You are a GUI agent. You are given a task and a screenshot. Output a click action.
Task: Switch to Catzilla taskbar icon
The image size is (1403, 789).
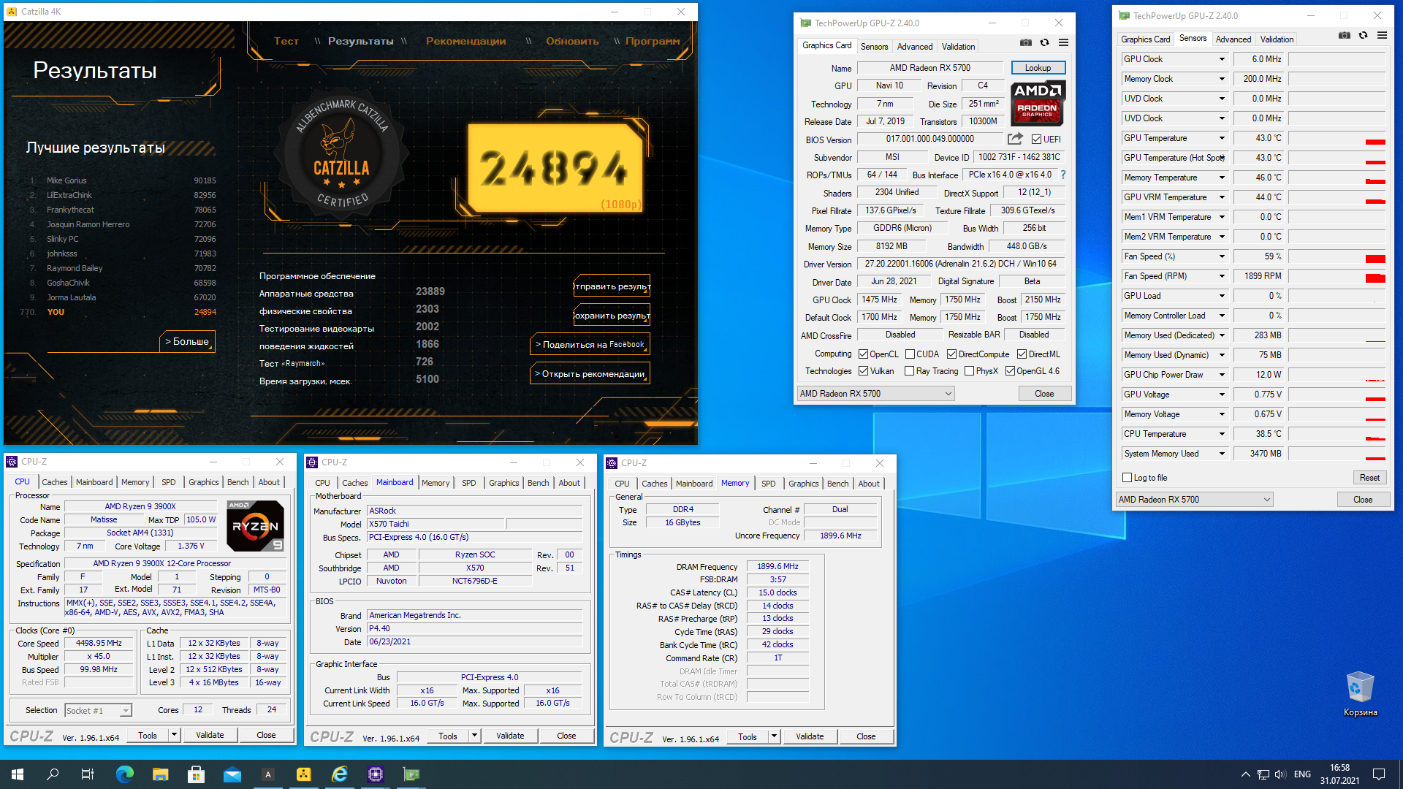pyautogui.click(x=304, y=774)
